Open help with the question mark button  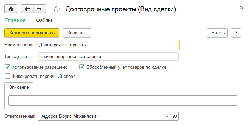[236, 33]
